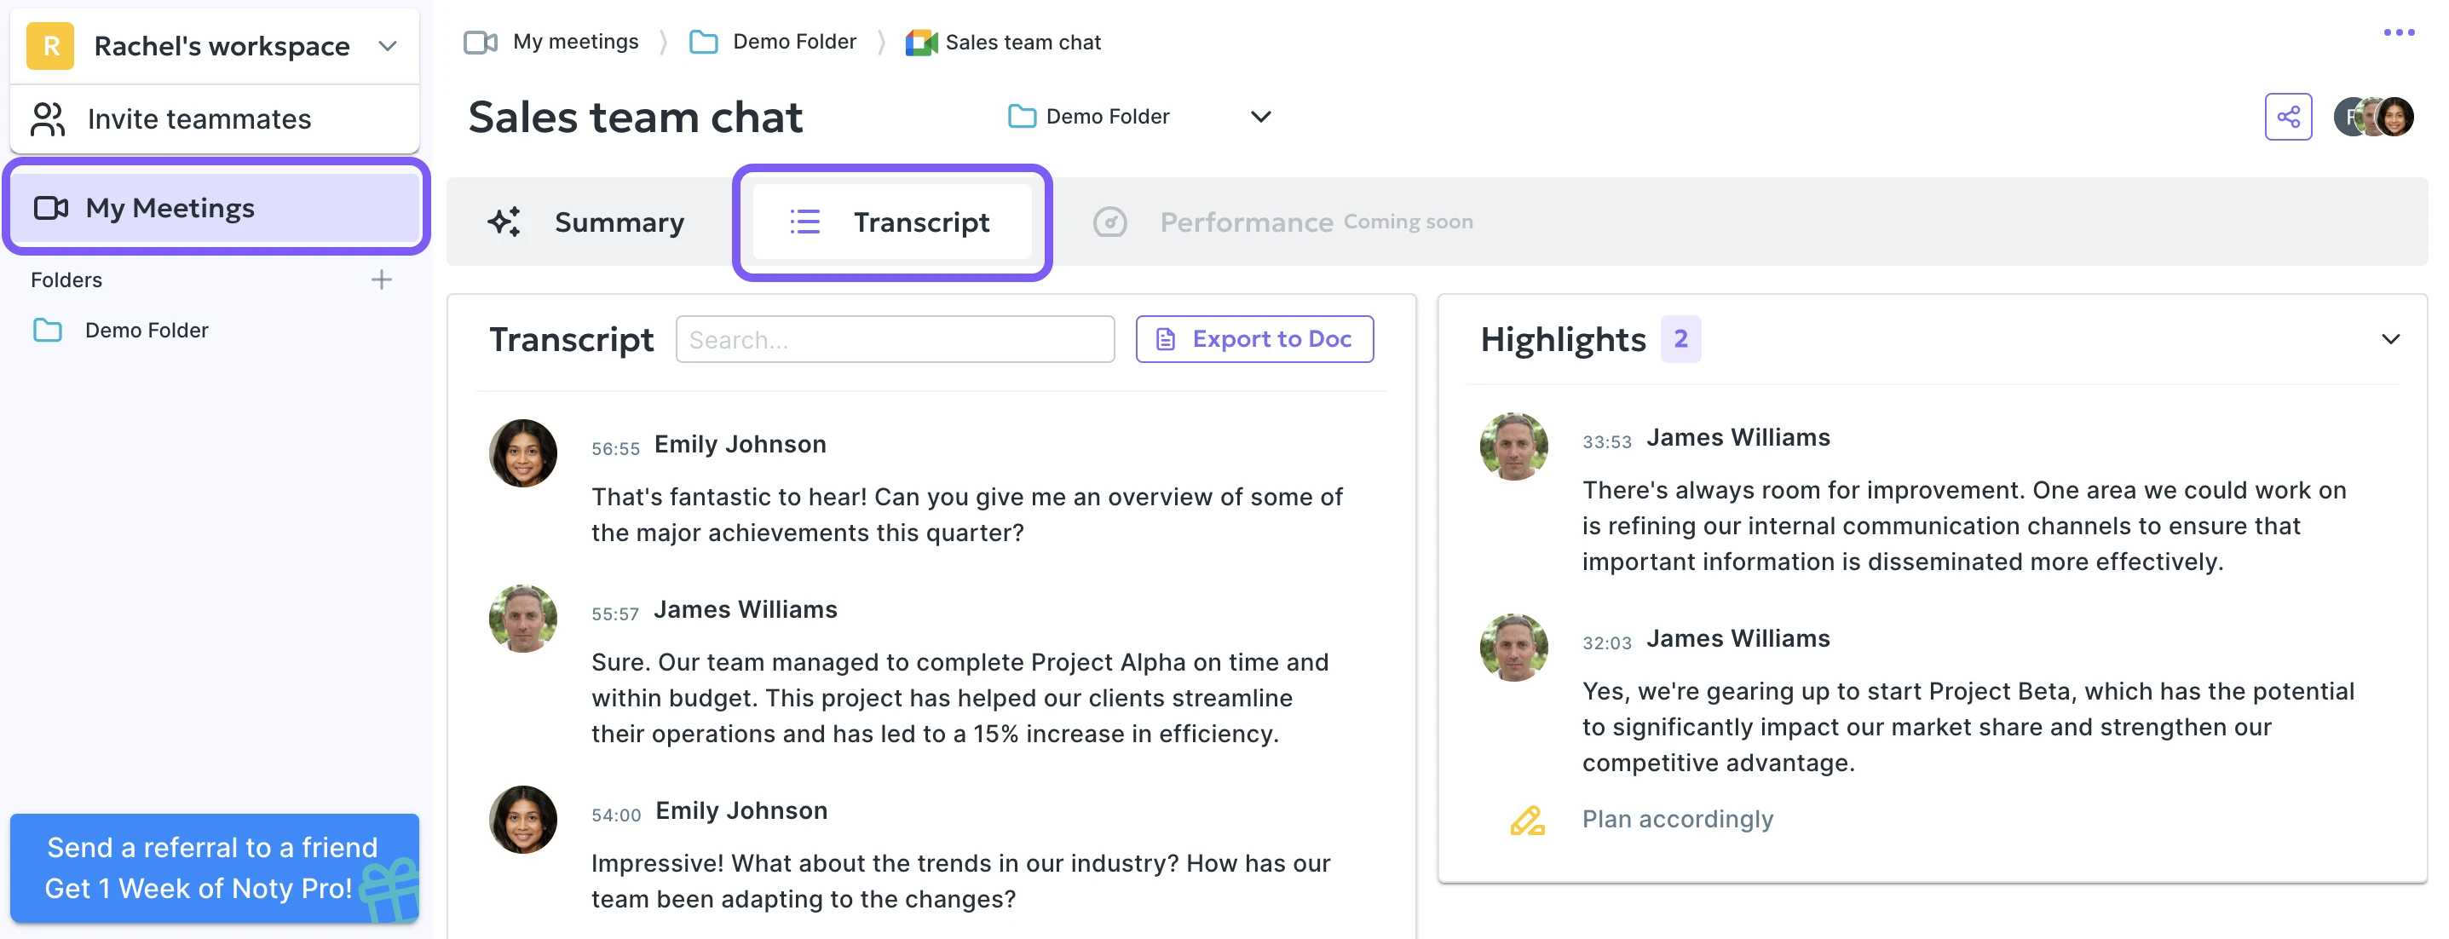This screenshot has height=939, width=2449.
Task: Collapse the Highlights panel chevron
Action: 2389,339
